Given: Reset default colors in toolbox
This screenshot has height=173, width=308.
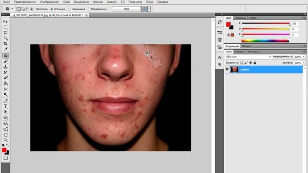Looking at the screenshot, I should [3, 145].
